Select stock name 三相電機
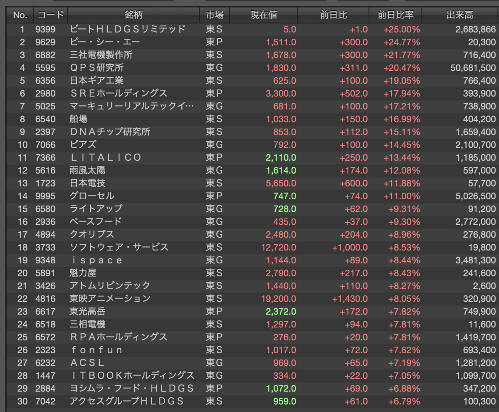This screenshot has width=499, height=412. [88, 324]
